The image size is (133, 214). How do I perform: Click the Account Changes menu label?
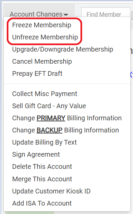36,14
